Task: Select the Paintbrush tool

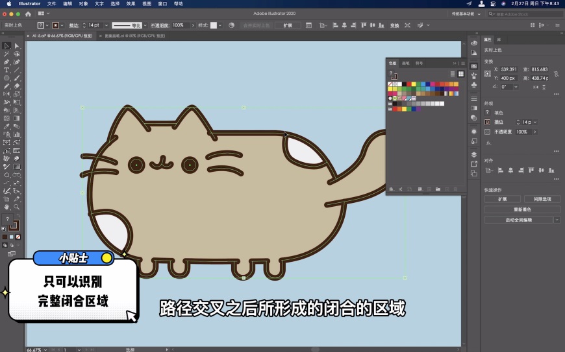Action: [17, 78]
